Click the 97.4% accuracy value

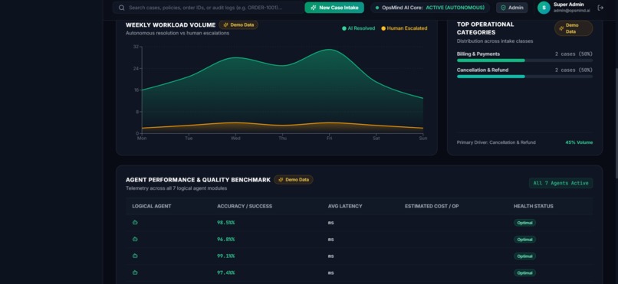point(226,273)
